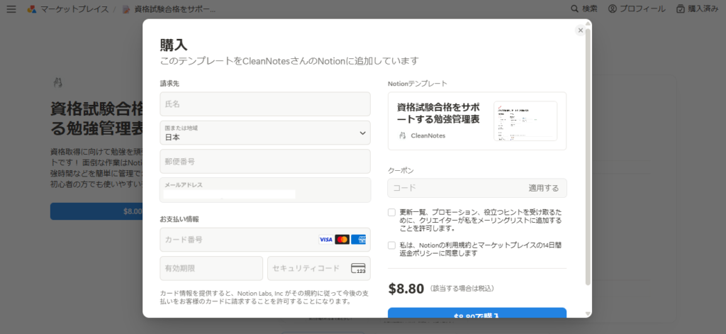Click the country dropdown chevron arrow
This screenshot has height=334, width=726.
coord(362,133)
